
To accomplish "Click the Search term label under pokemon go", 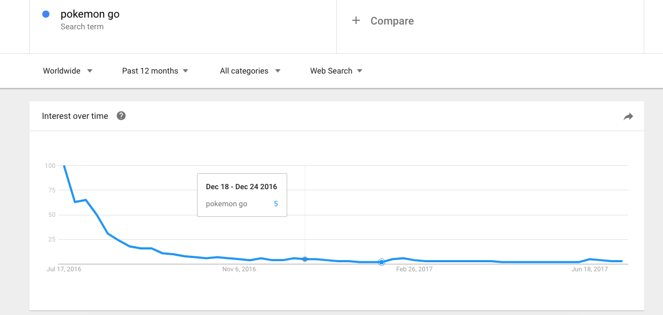I will 82,27.
